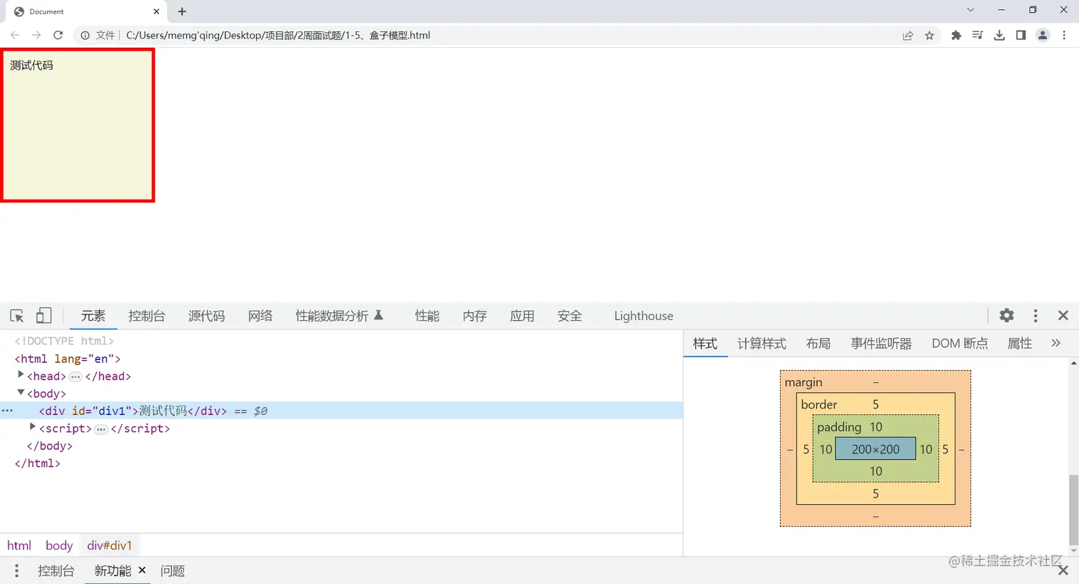This screenshot has height=584, width=1079.
Task: Toggle the browser side panel icon
Action: [1020, 35]
